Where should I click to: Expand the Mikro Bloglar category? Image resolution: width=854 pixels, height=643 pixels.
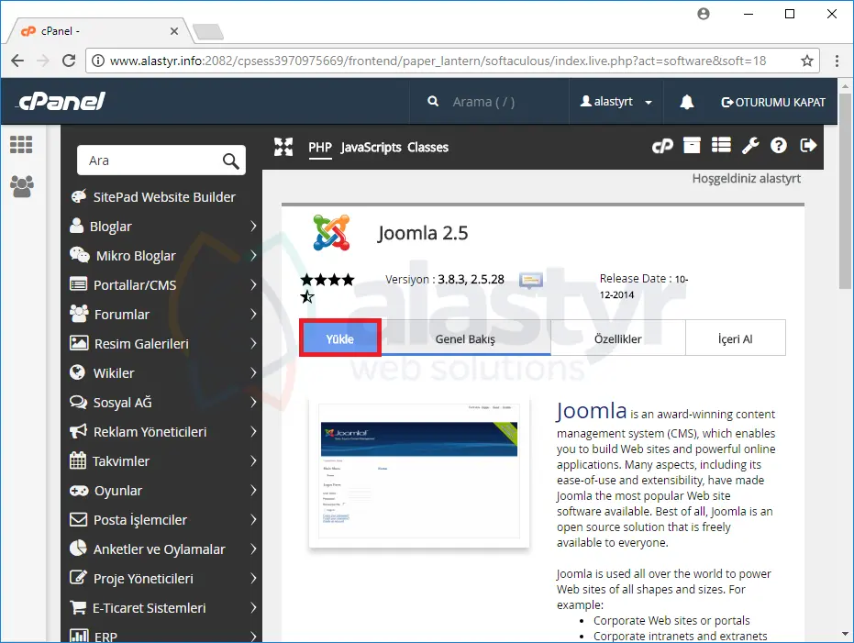tap(161, 255)
